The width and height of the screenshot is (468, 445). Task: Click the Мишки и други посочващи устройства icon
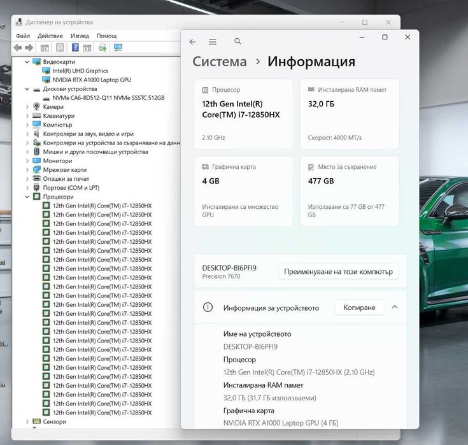pos(36,152)
